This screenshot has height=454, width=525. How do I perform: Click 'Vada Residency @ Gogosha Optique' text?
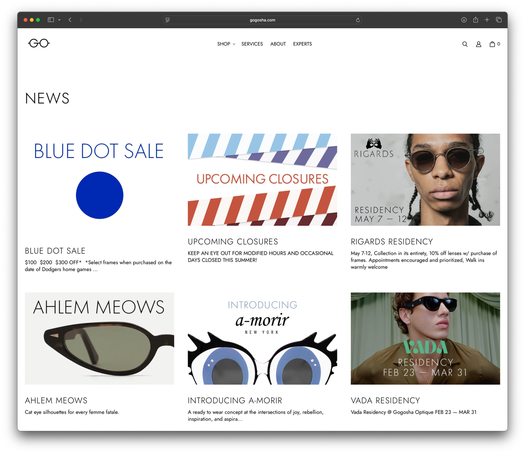tap(413, 412)
